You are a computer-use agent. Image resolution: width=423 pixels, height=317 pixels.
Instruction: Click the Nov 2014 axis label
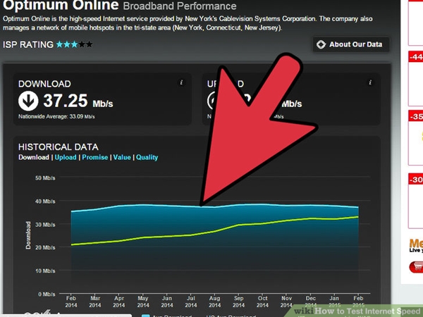[286, 302]
